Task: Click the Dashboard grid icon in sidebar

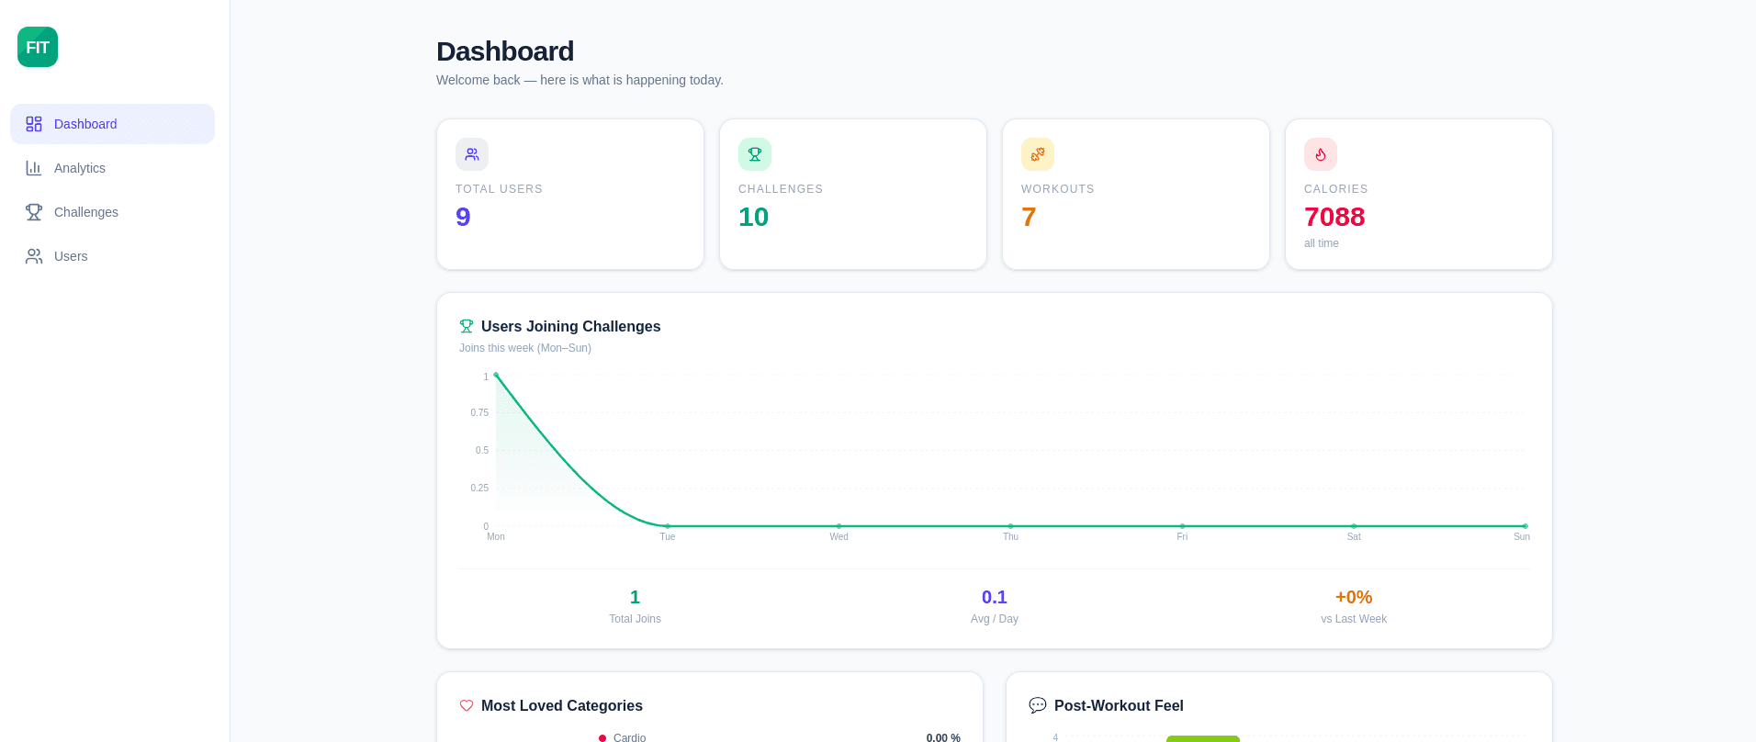Action: [34, 124]
